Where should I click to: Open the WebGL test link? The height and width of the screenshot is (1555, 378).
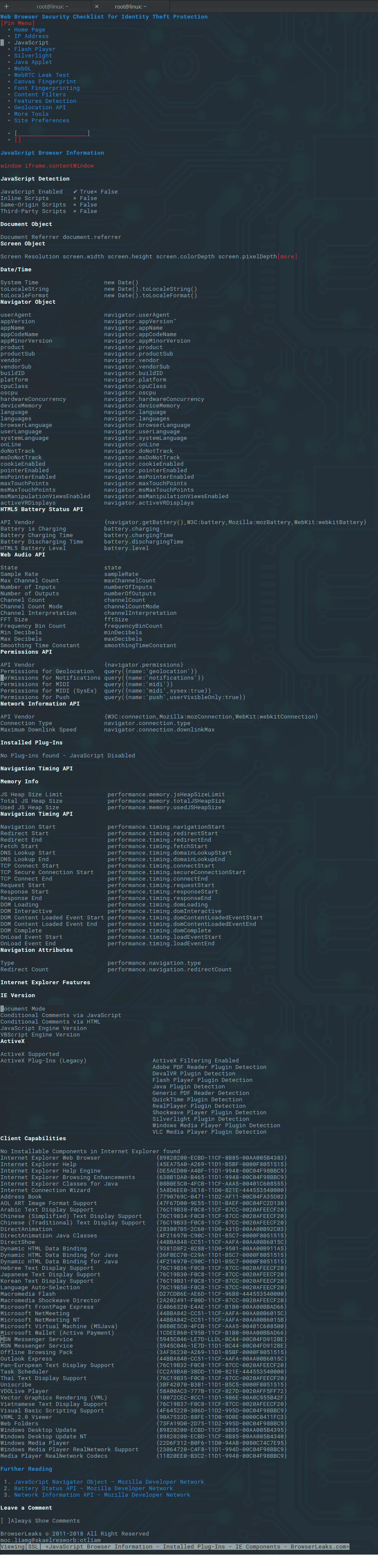click(x=22, y=69)
